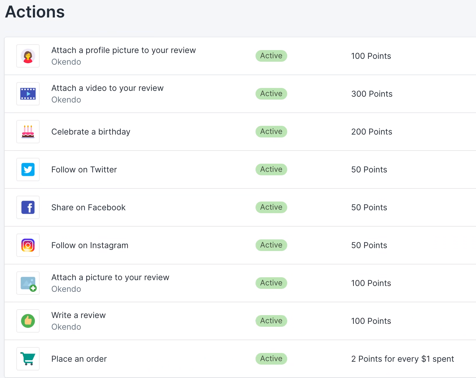This screenshot has height=378, width=476.
Task: Select the 'Follow on Twitter' action
Action: tap(84, 170)
